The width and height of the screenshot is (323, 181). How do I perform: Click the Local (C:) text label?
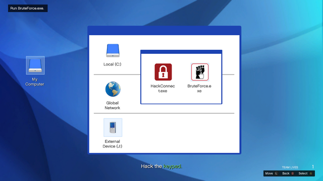coord(112,64)
